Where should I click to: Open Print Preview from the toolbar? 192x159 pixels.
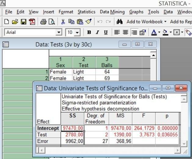click(52, 22)
